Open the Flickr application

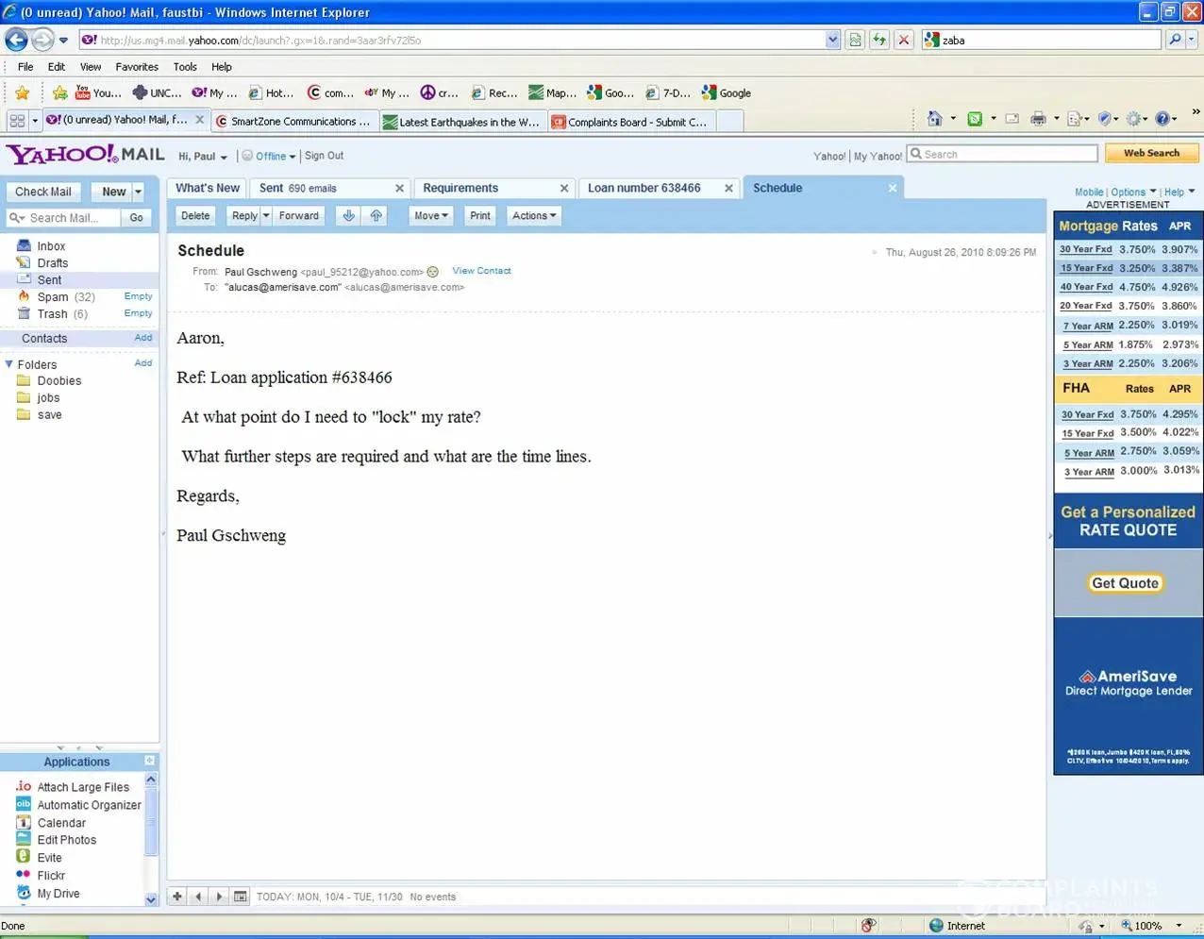tap(51, 876)
